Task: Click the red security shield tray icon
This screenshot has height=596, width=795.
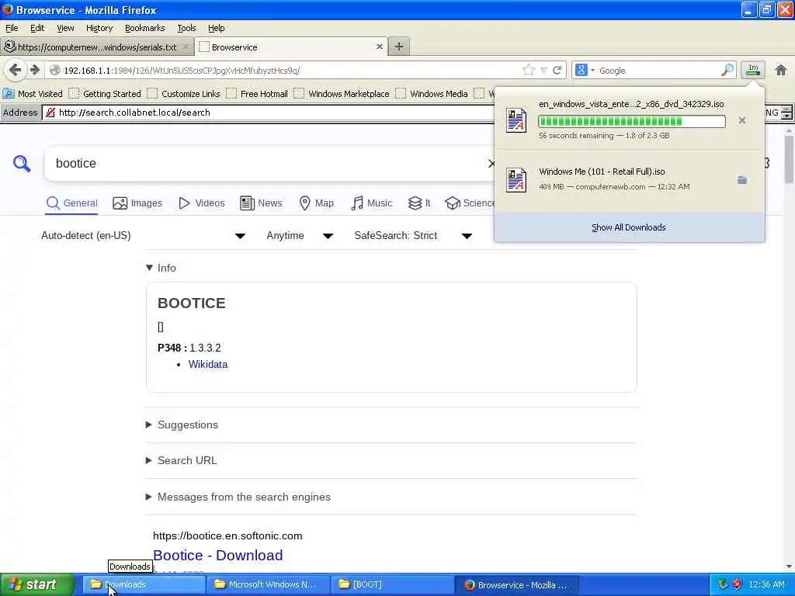Action: coord(738,585)
